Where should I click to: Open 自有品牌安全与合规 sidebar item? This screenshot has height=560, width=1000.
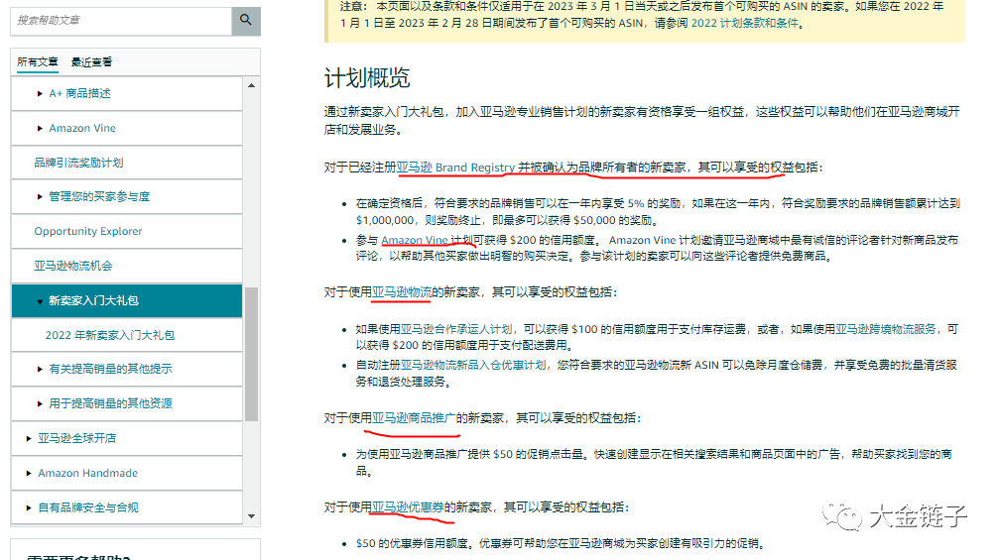tap(88, 507)
